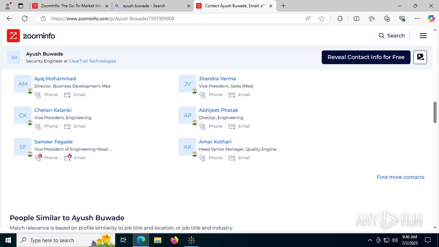Image resolution: width=439 pixels, height=247 pixels.
Task: Open Abhijeet Phatak's profile link
Action: coord(218,110)
